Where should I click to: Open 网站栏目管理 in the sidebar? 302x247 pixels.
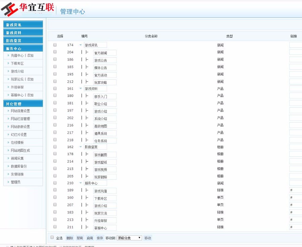pos(20,119)
